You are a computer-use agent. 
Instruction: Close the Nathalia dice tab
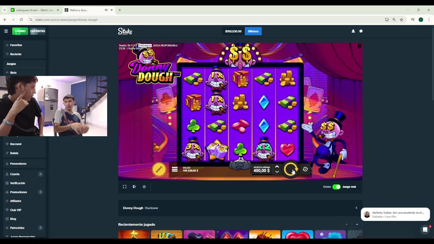112,10
